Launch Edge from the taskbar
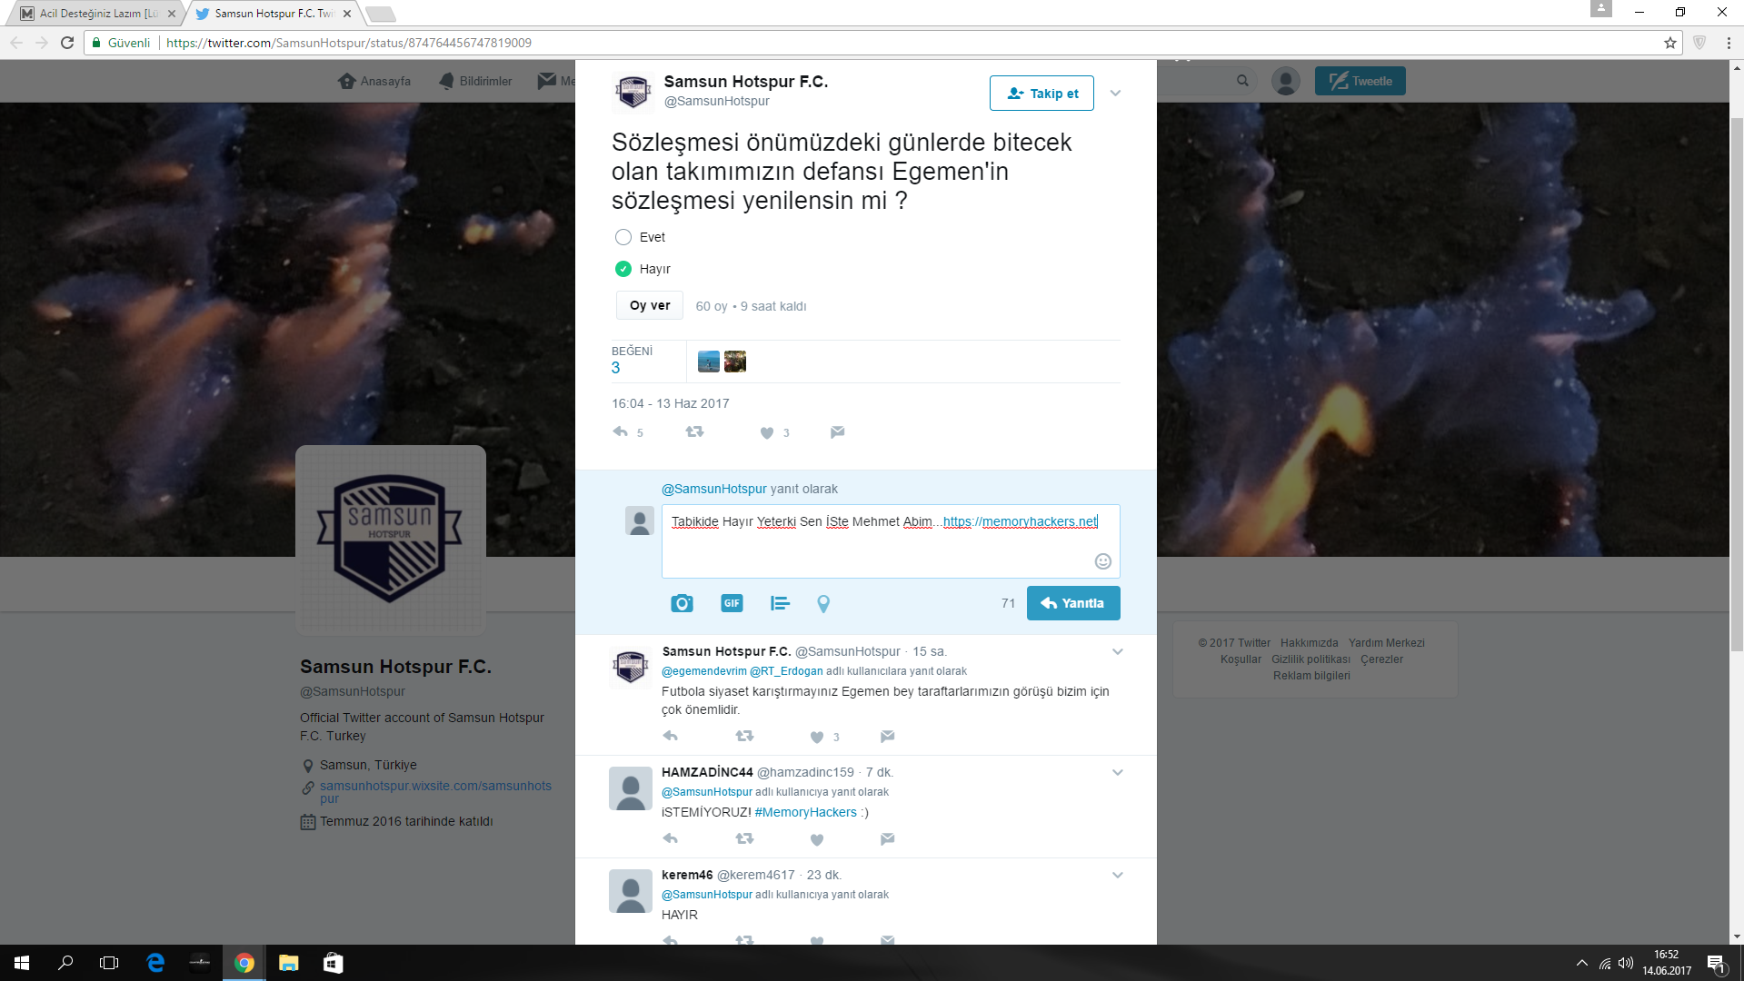The height and width of the screenshot is (981, 1744). [x=155, y=963]
